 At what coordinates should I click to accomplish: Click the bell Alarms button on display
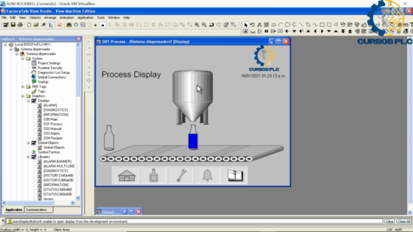[x=208, y=175]
